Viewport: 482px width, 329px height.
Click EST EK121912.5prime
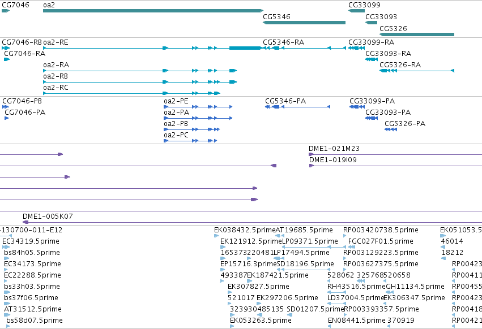251,241
